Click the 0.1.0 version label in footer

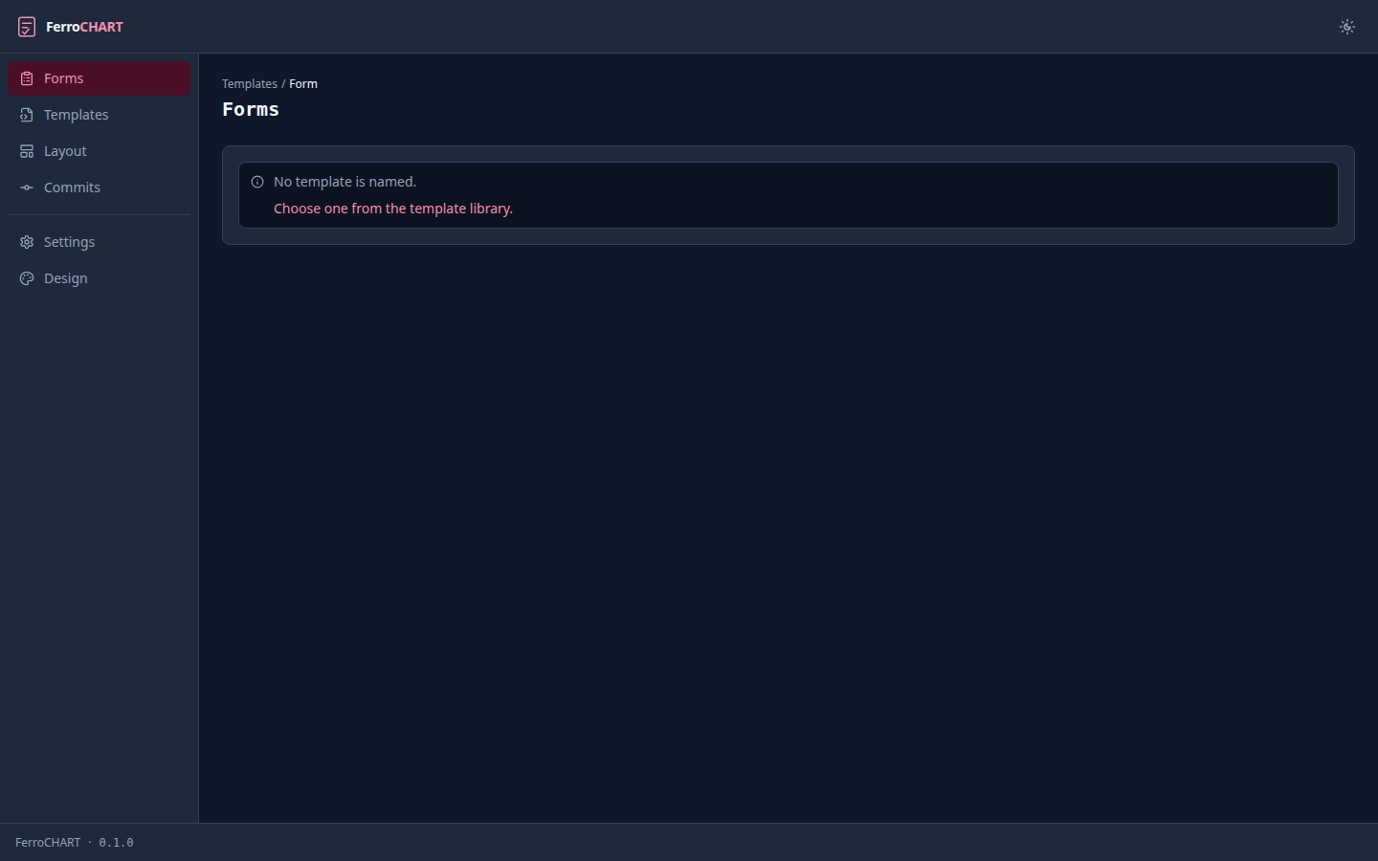tap(116, 843)
